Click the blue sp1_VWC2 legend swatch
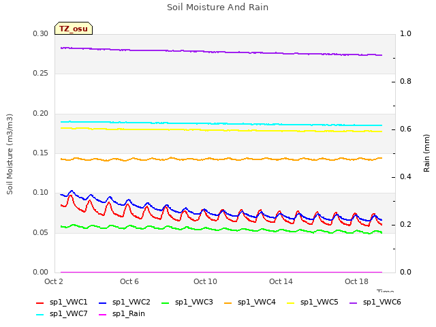The height and width of the screenshot is (327, 436). [x=103, y=302]
